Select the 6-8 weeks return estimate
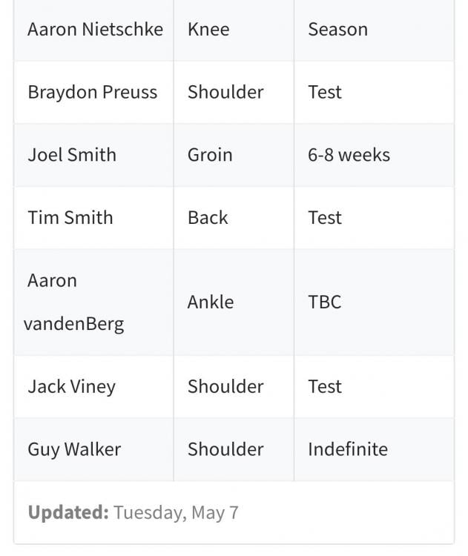This screenshot has height=556, width=468. point(349,155)
